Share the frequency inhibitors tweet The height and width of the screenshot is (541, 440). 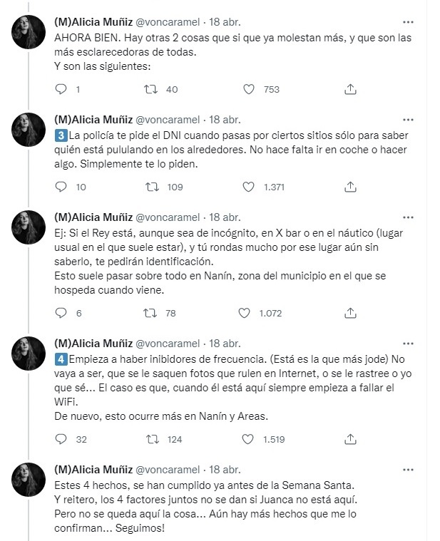[350, 439]
